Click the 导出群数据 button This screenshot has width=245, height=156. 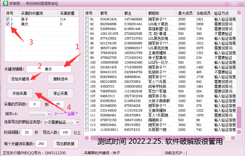point(65,143)
